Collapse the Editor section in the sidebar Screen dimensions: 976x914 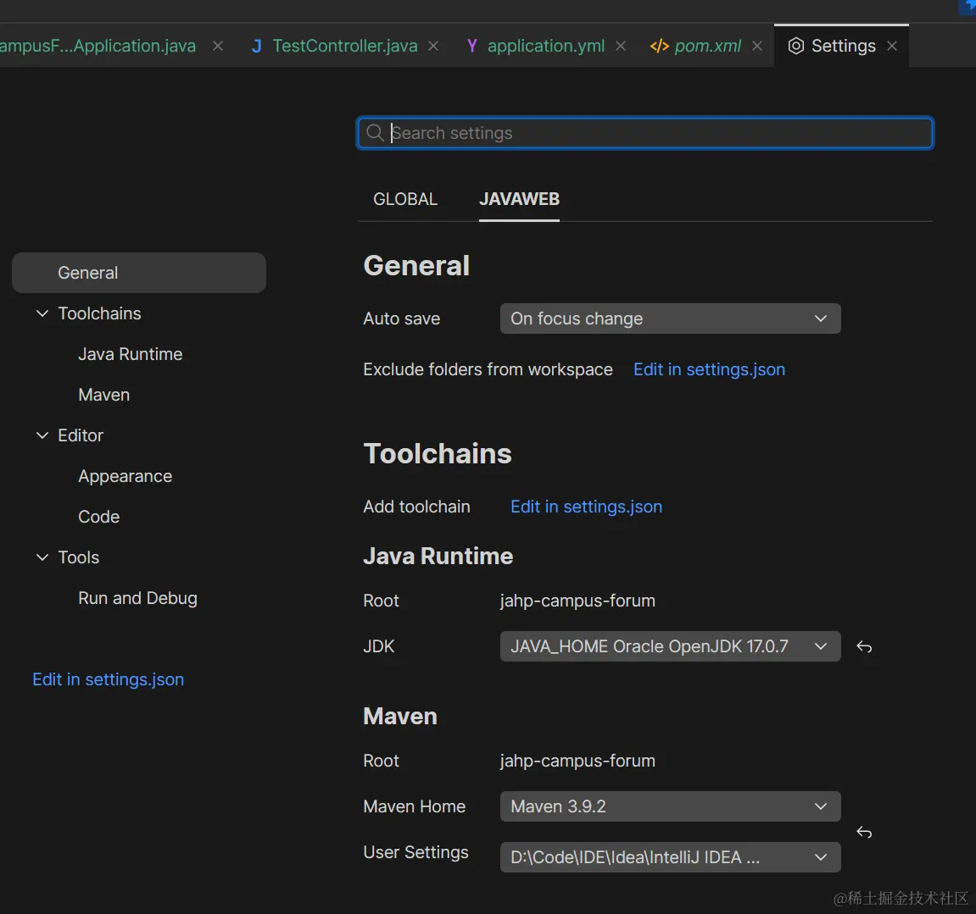tap(42, 435)
